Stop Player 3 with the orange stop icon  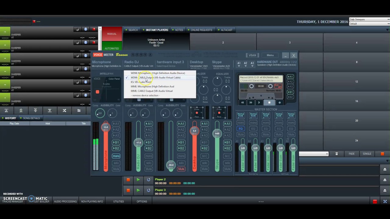tap(128, 190)
